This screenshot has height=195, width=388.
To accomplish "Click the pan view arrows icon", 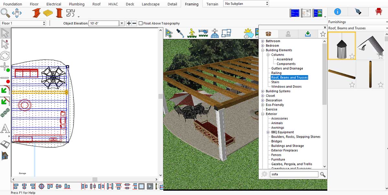I will (x=17, y=13).
